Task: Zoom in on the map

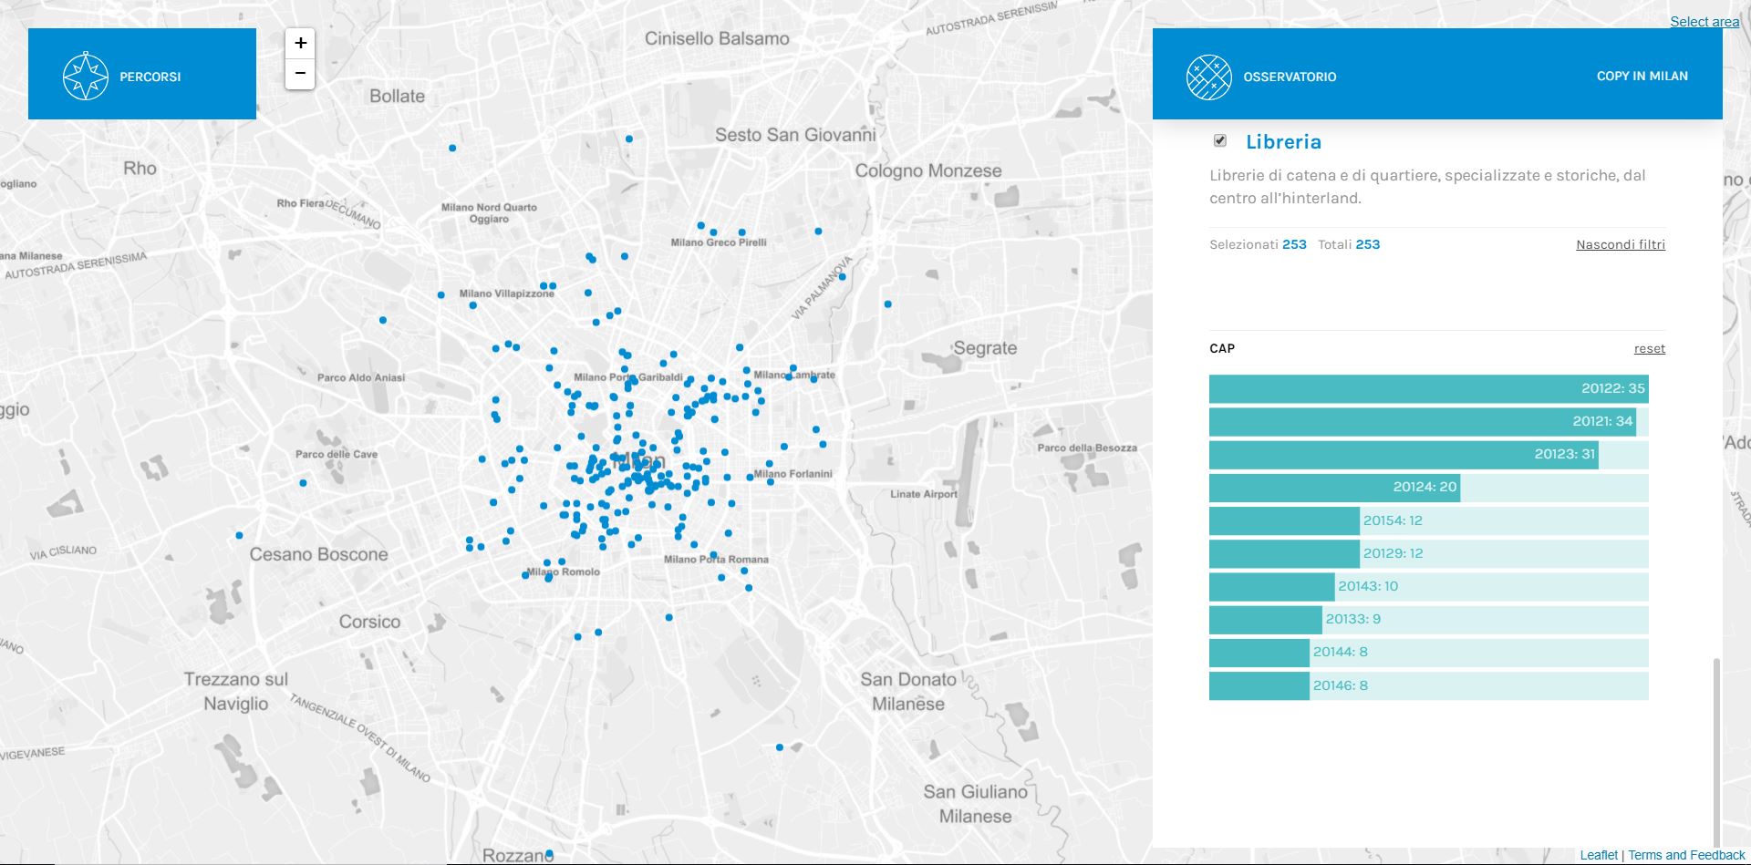Action: (x=300, y=43)
